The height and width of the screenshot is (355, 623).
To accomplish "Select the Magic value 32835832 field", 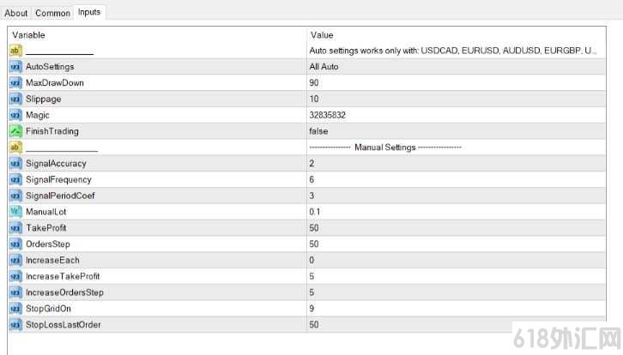I will 457,115.
